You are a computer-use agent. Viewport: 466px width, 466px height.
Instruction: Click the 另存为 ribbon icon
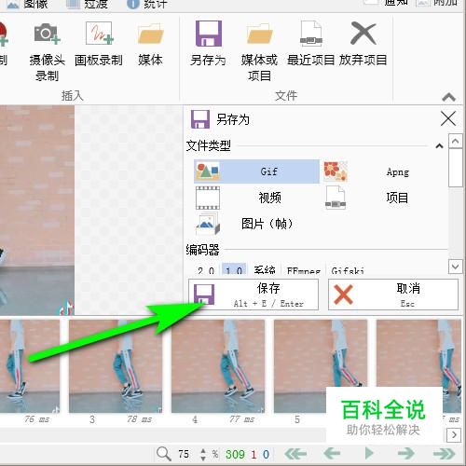pyautogui.click(x=208, y=44)
